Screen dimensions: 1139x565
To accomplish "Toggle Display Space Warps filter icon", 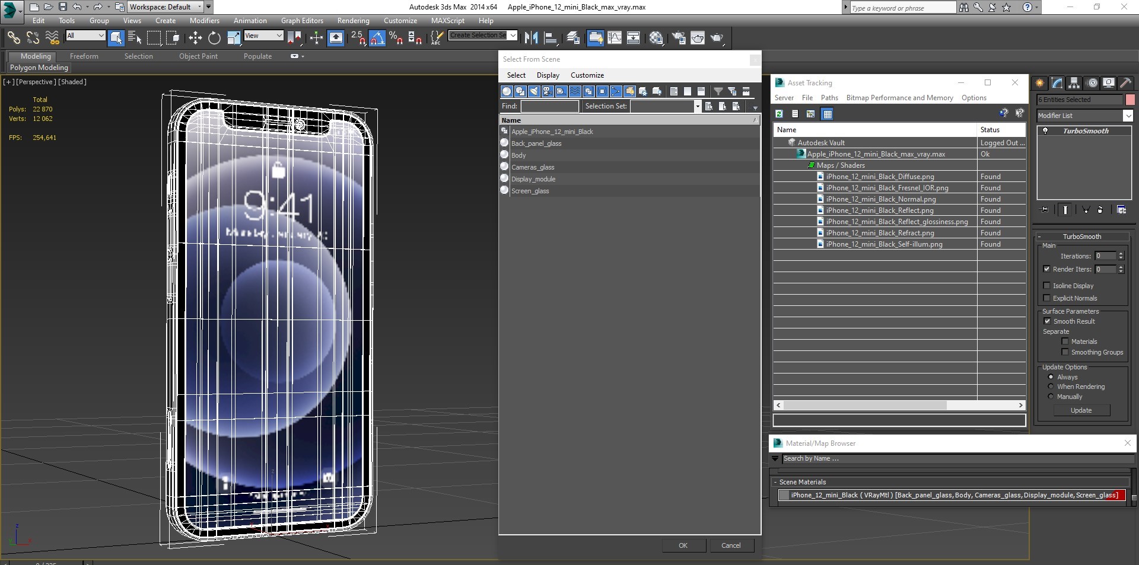I will point(575,91).
